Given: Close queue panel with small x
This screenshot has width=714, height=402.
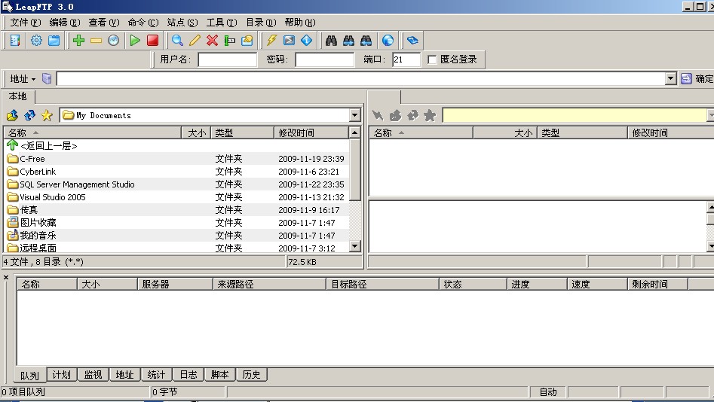Looking at the screenshot, I should [x=6, y=277].
